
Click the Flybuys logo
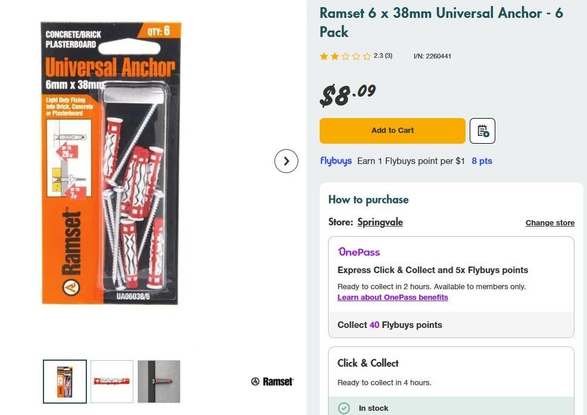[x=336, y=161]
